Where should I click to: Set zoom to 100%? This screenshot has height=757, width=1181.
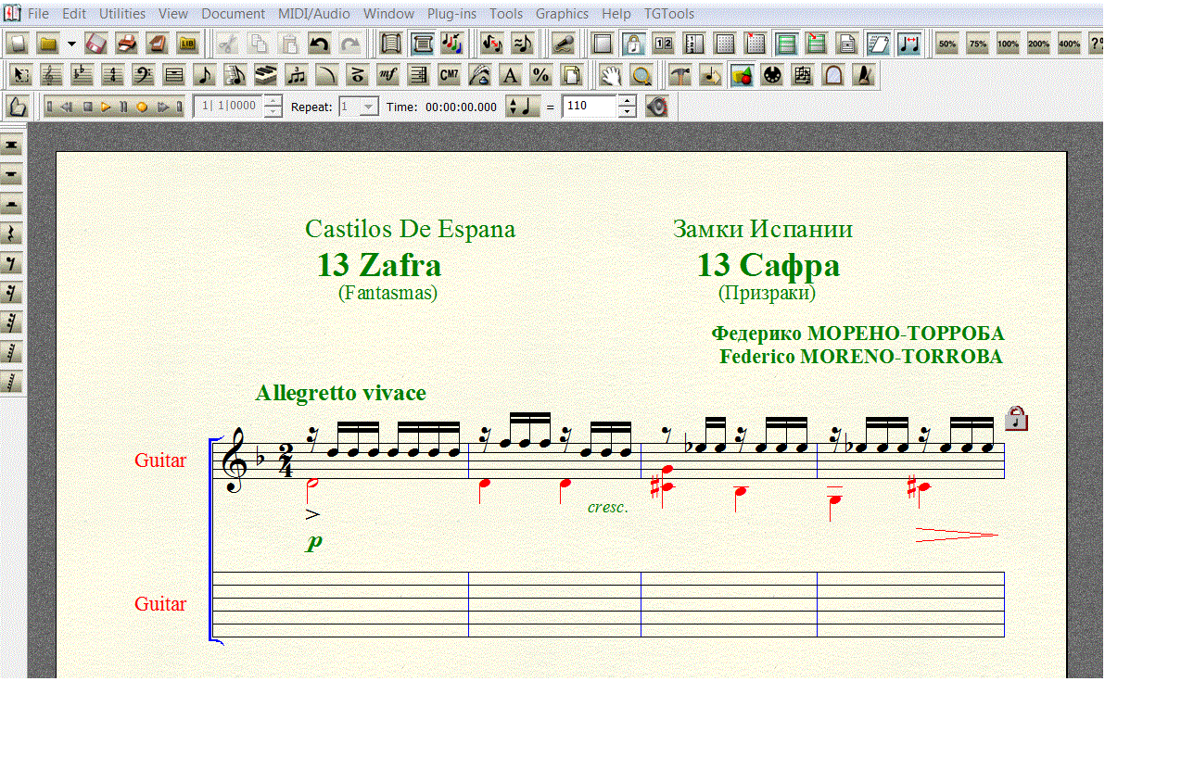coord(1009,44)
